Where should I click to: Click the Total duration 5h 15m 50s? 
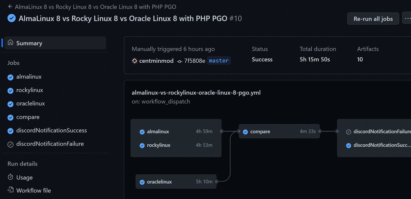(x=315, y=60)
